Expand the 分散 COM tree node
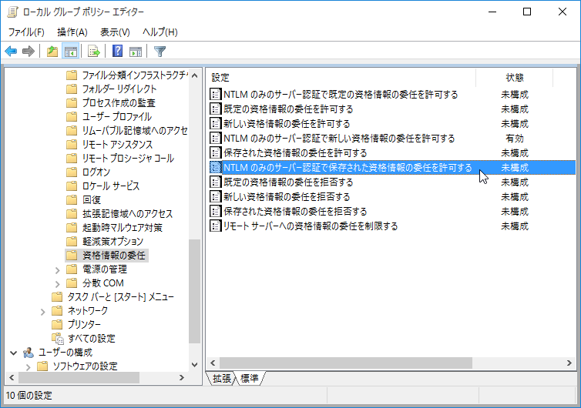This screenshot has height=408, width=581. pyautogui.click(x=58, y=284)
